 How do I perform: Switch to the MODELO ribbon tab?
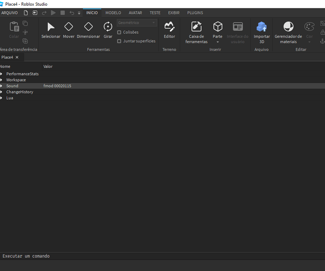coord(113,13)
